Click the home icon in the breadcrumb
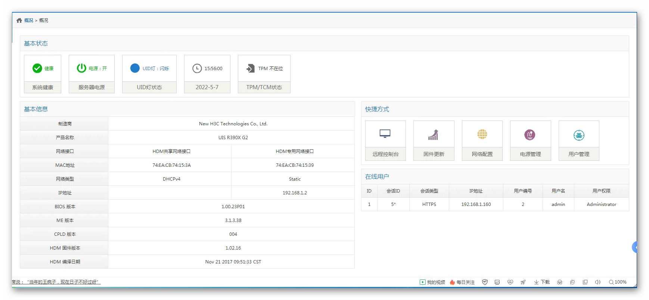The image size is (649, 300). click(19, 21)
